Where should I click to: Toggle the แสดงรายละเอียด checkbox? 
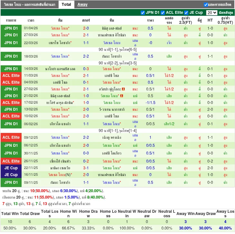[x=206, y=5]
